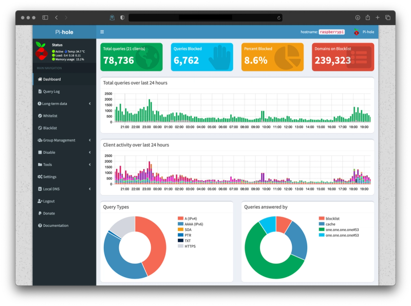Toggle the cache legend entry
The image size is (411, 306).
(x=327, y=224)
